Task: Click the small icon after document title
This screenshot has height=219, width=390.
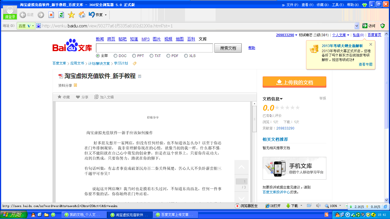Action: [x=140, y=76]
